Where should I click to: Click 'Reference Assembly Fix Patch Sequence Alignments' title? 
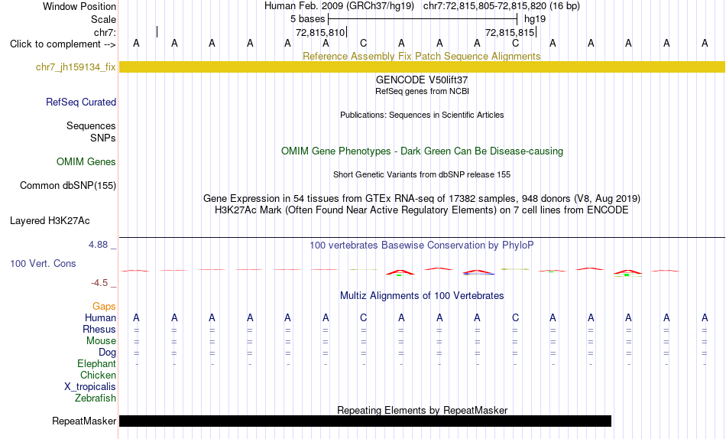click(422, 56)
